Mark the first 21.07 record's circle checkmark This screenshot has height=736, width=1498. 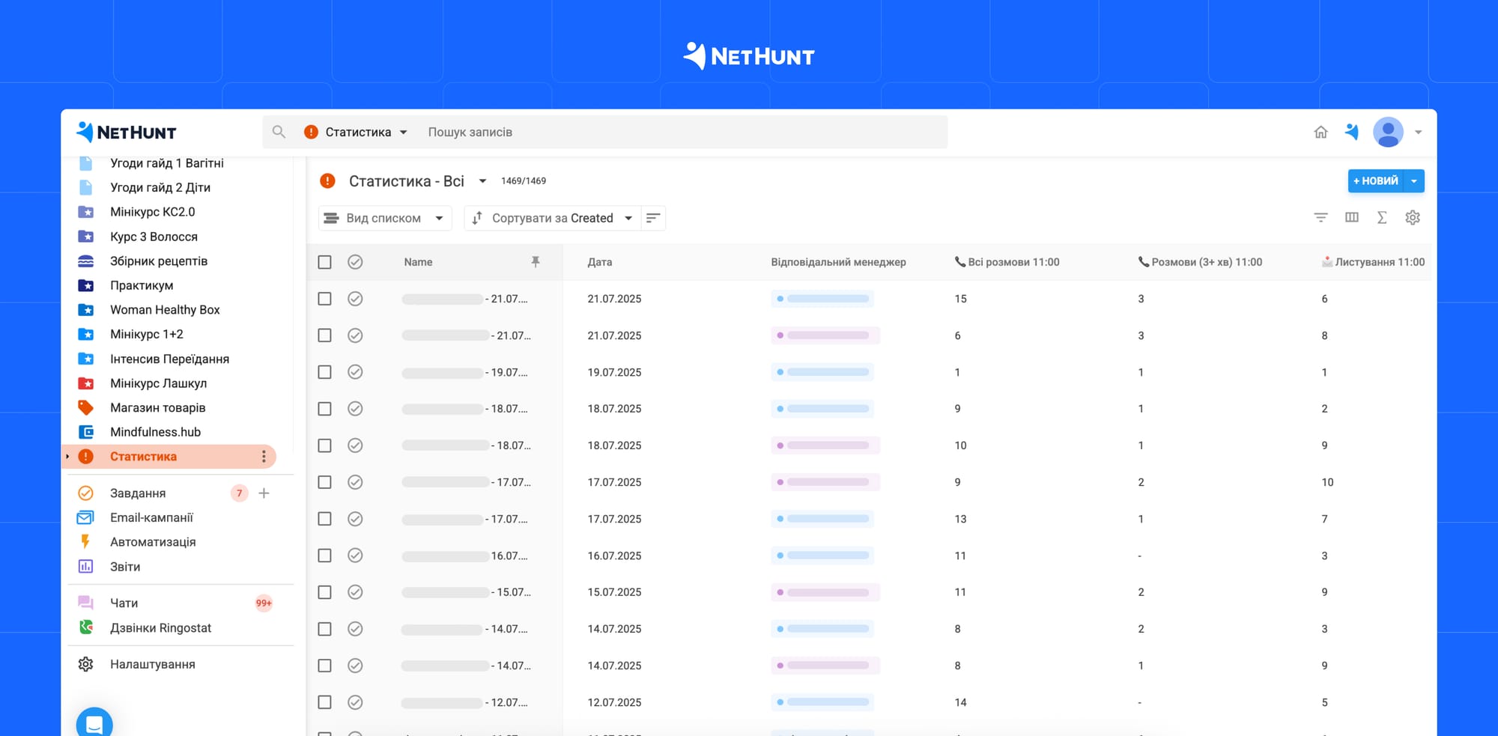point(355,299)
